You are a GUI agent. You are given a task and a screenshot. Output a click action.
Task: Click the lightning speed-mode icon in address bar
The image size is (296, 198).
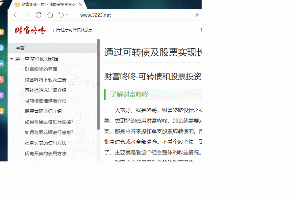pos(197,15)
